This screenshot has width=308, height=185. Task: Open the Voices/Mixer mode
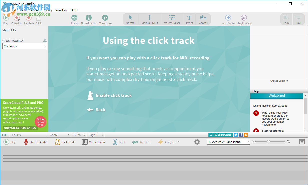[172, 19]
